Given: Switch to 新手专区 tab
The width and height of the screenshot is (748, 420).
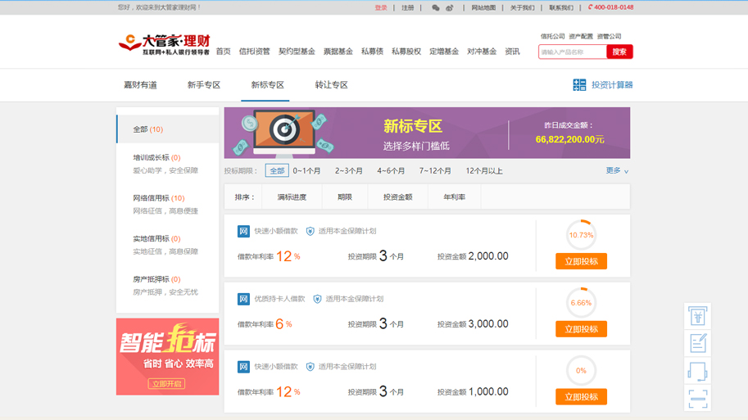Looking at the screenshot, I should [204, 85].
